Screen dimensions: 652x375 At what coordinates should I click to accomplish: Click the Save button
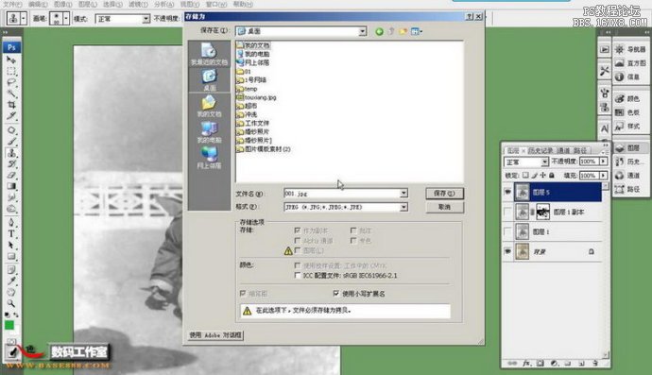[x=444, y=194]
